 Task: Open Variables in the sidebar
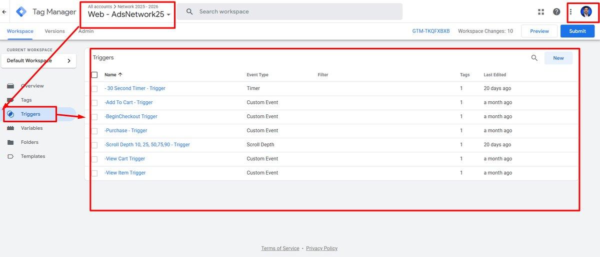(x=31, y=128)
